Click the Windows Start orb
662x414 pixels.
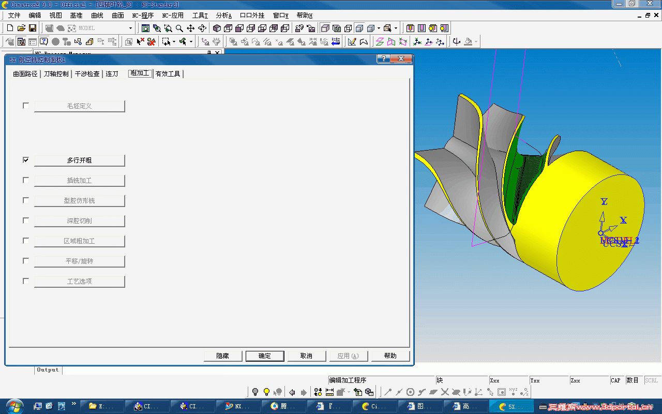point(13,406)
